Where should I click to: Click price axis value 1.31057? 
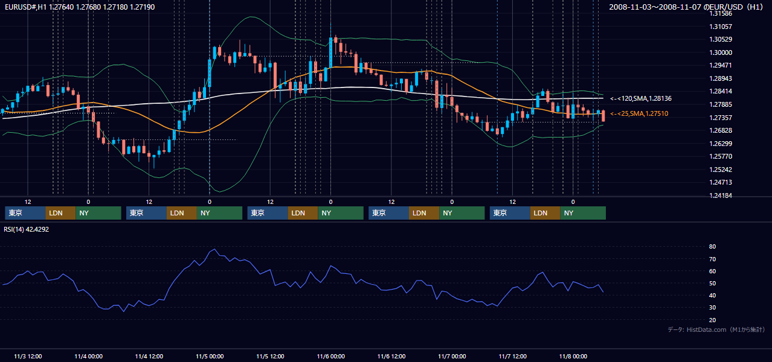(x=721, y=27)
